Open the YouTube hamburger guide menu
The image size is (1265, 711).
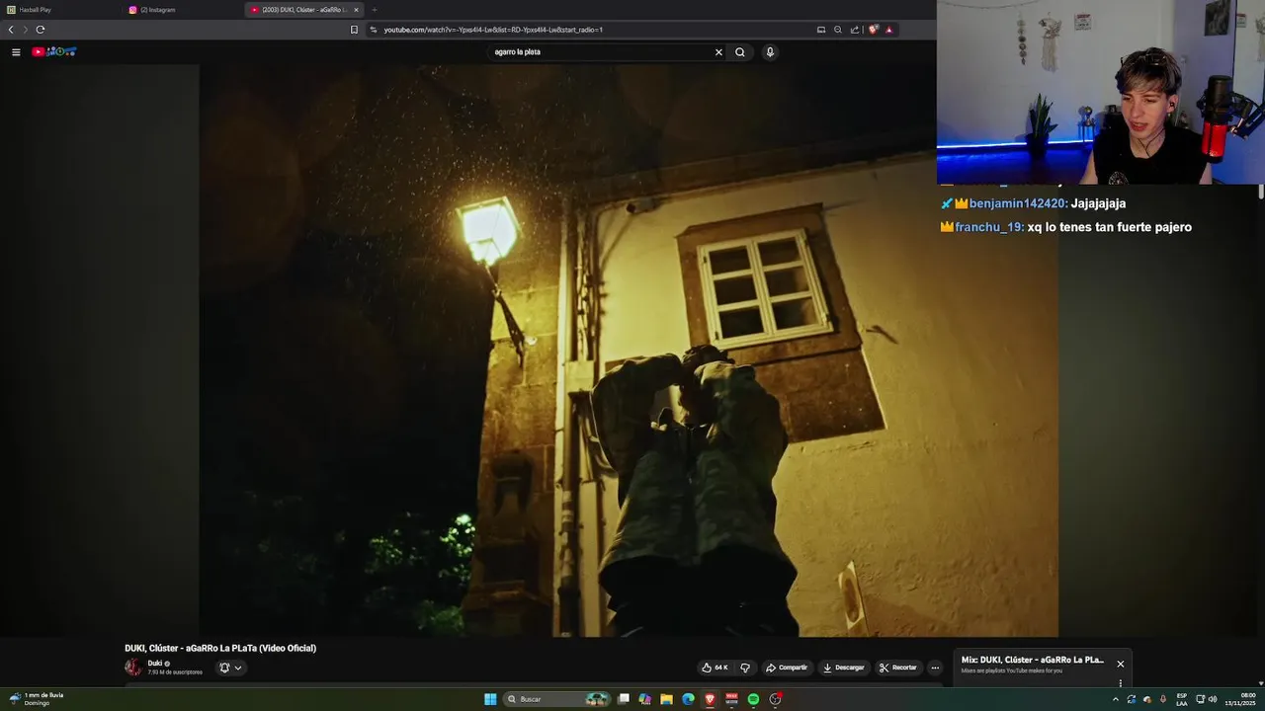[x=16, y=52]
